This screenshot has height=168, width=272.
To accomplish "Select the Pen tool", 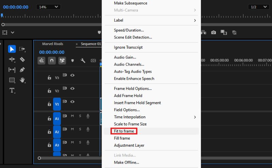I will click(x=22, y=70).
